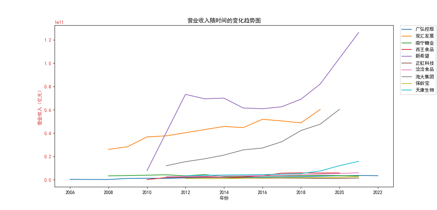Click y-axis tick label 0.6
The width and height of the screenshot is (437, 210).
tap(47, 110)
